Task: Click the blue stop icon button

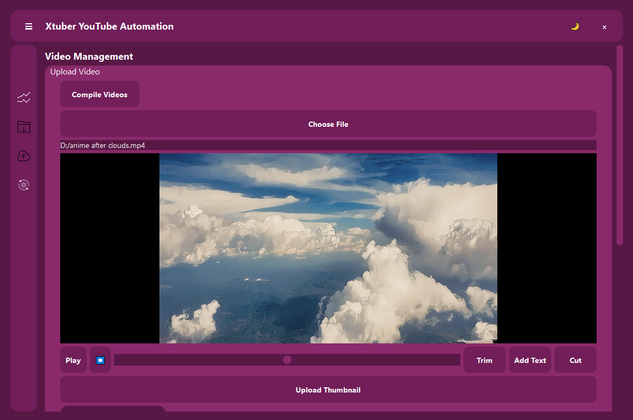Action: [x=100, y=360]
